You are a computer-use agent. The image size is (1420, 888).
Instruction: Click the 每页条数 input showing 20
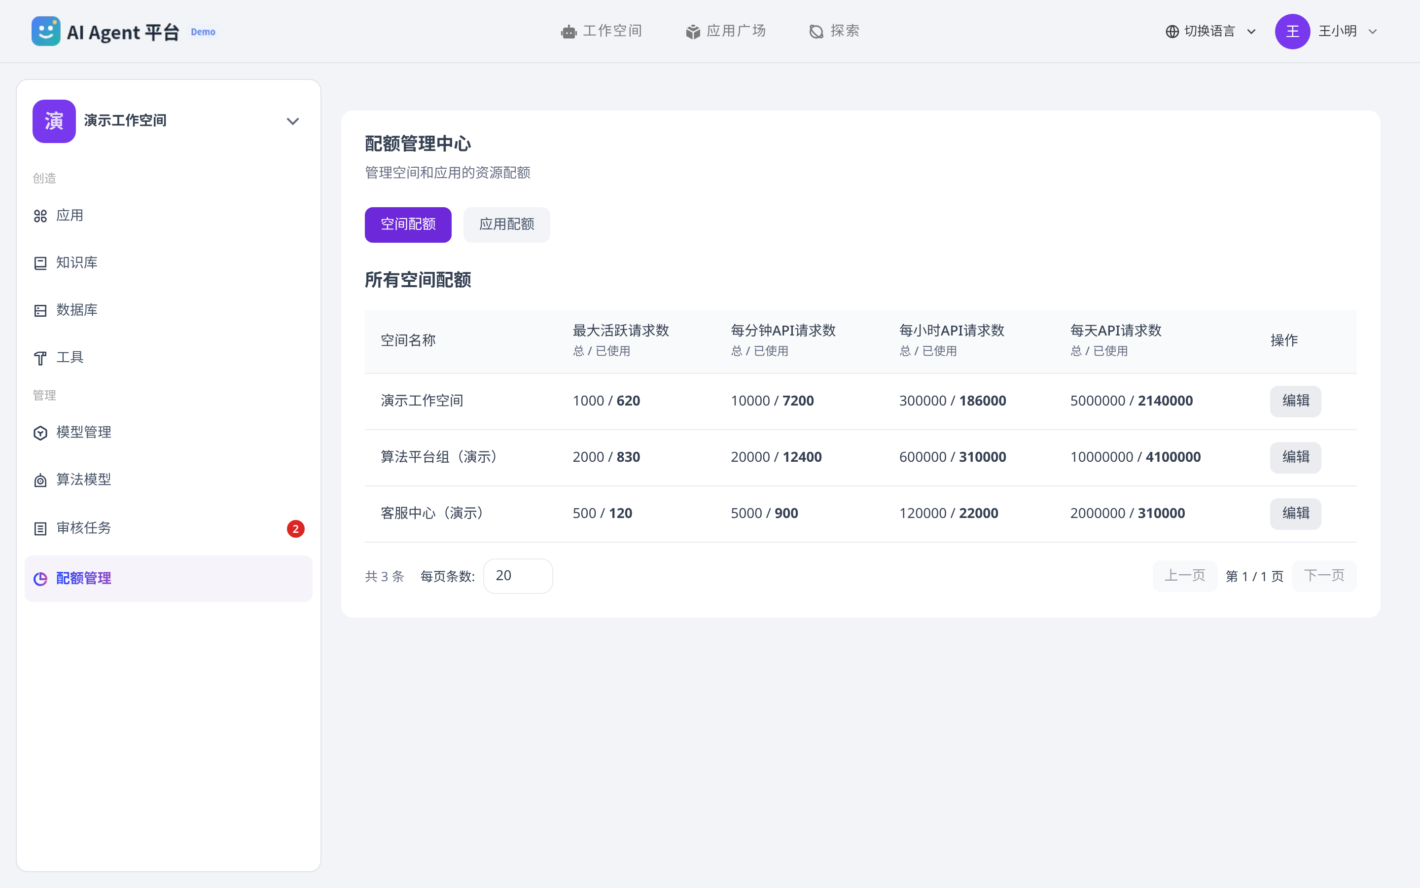click(x=518, y=576)
